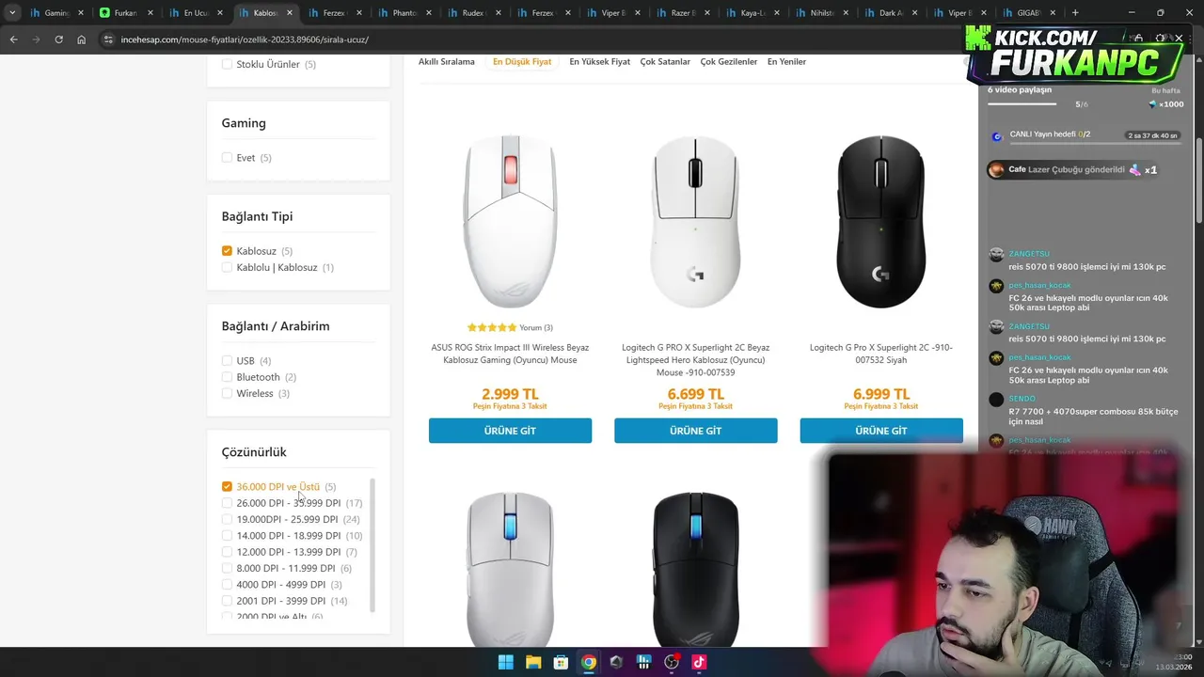Tick the Gaming Evet checkbox
Image resolution: width=1204 pixels, height=677 pixels.
(x=227, y=158)
